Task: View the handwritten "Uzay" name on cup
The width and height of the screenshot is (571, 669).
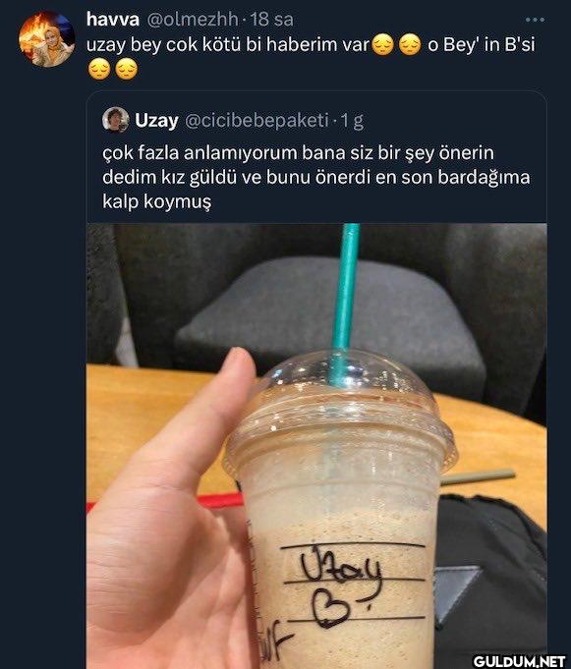Action: [341, 564]
